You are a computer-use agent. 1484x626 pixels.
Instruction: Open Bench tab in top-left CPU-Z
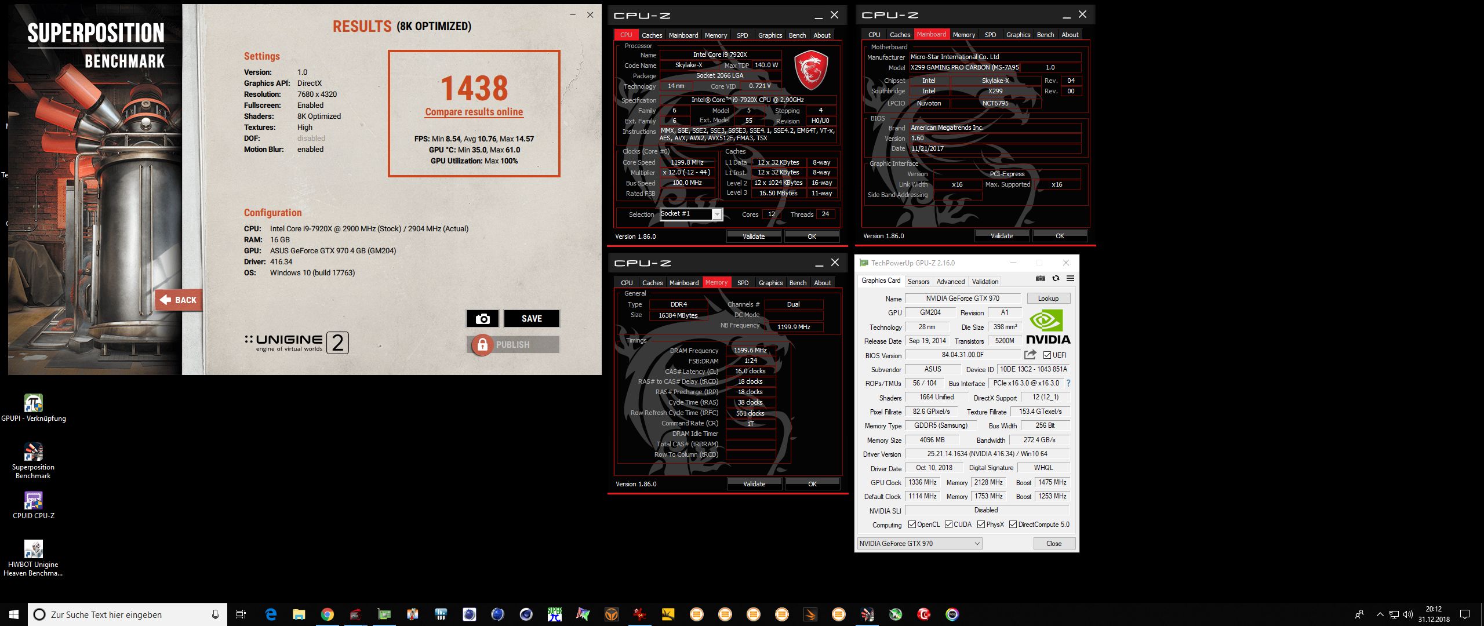(x=797, y=35)
